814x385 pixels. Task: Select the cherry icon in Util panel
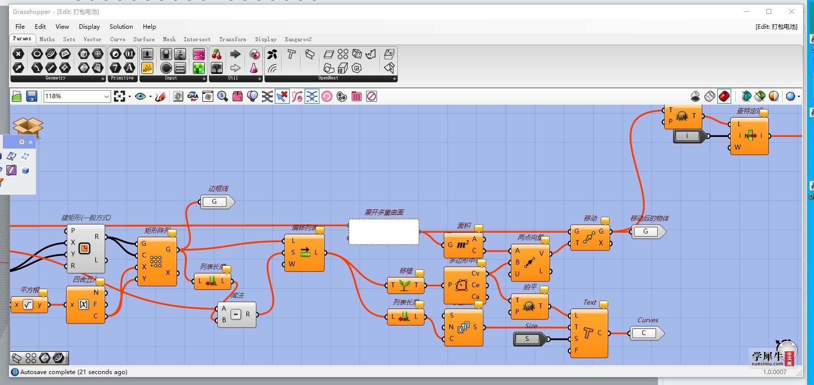point(217,54)
